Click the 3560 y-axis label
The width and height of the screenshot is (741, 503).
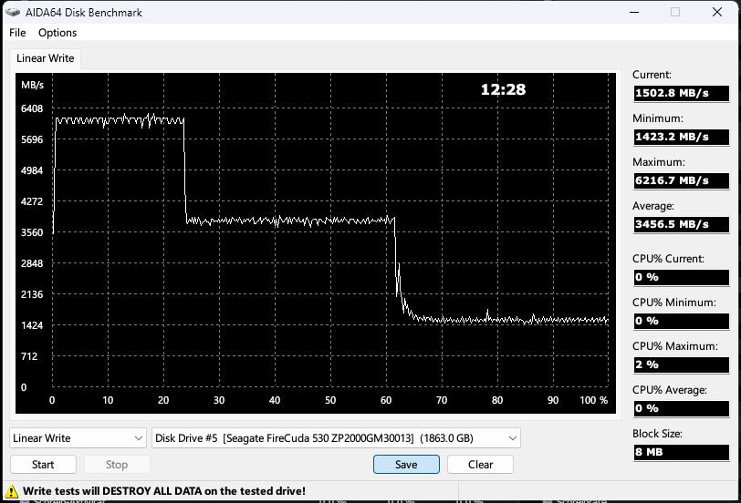click(32, 232)
